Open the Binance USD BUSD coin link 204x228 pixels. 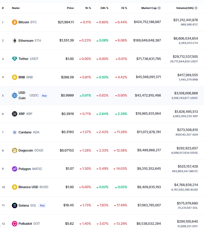point(33,187)
